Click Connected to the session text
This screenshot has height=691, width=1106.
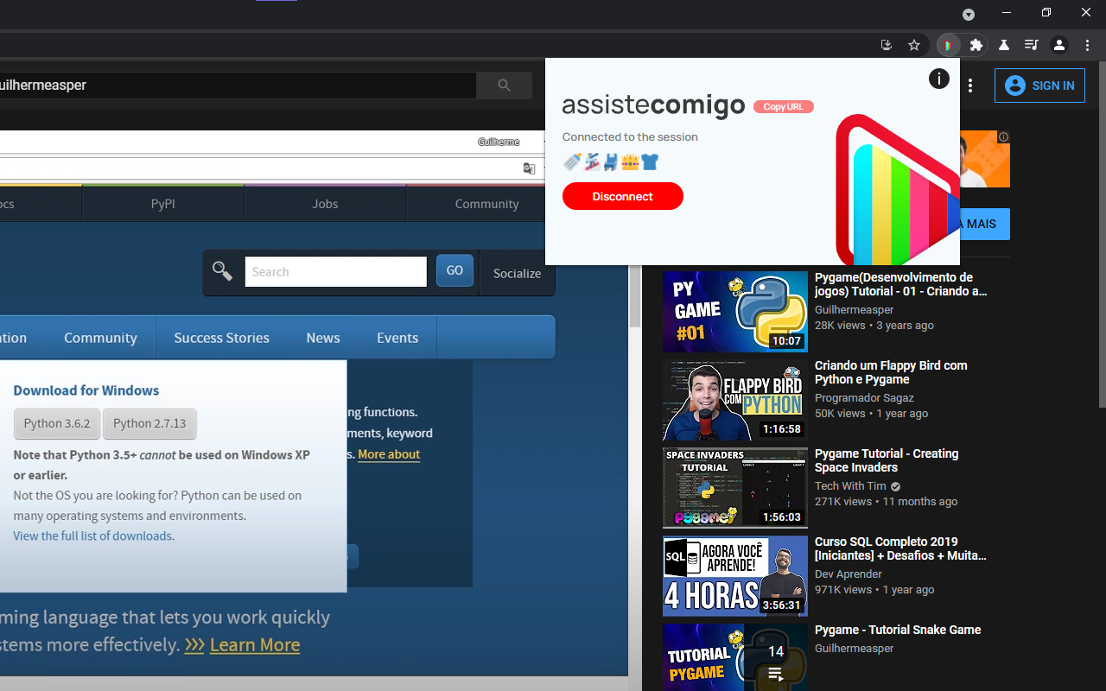pos(630,136)
